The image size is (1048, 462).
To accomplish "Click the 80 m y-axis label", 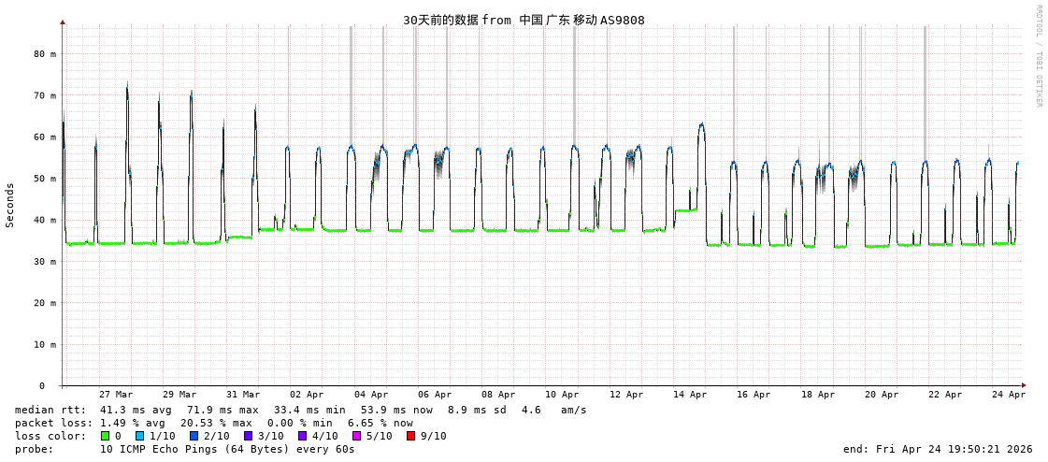I will [x=46, y=54].
